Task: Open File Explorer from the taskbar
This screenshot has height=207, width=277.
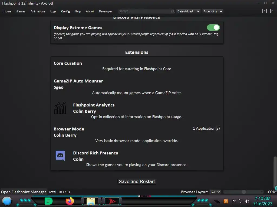Action: 91,201
